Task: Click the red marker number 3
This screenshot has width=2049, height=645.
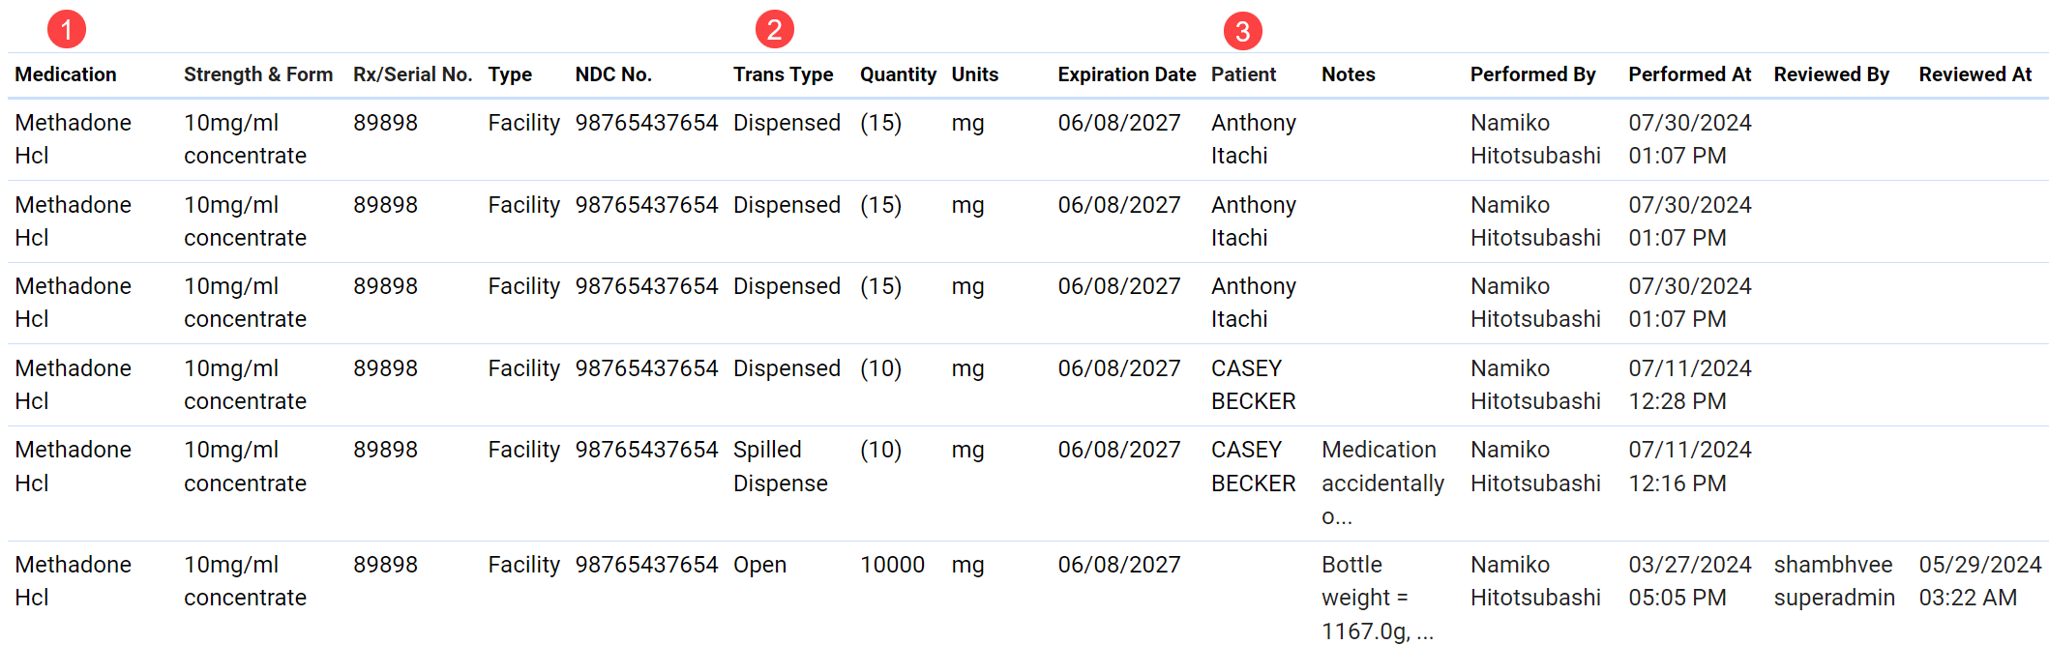Action: click(1242, 31)
